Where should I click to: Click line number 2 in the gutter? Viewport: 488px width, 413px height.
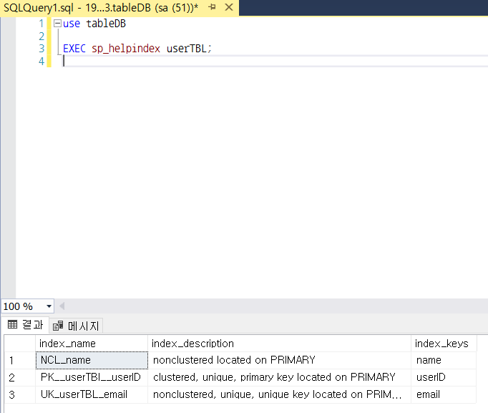(42, 37)
